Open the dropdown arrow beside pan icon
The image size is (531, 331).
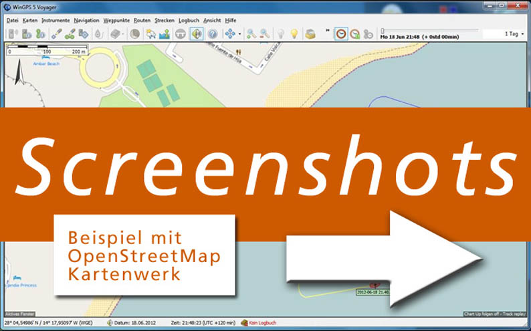click(x=239, y=33)
